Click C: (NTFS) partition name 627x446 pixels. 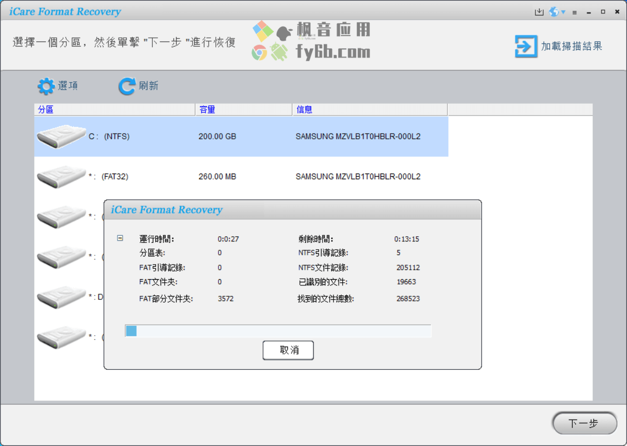(109, 137)
